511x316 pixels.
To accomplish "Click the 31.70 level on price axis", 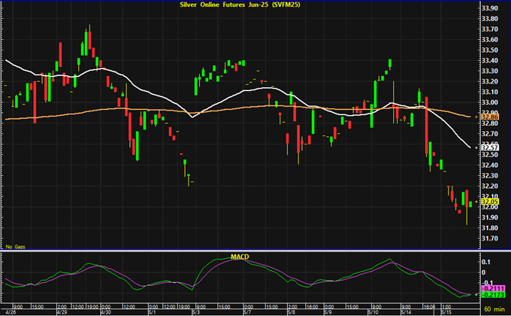I will 489,239.
